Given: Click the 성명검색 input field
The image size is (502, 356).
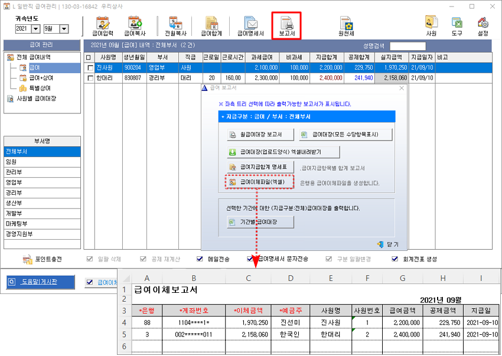Looking at the screenshot, I should tap(408, 46).
